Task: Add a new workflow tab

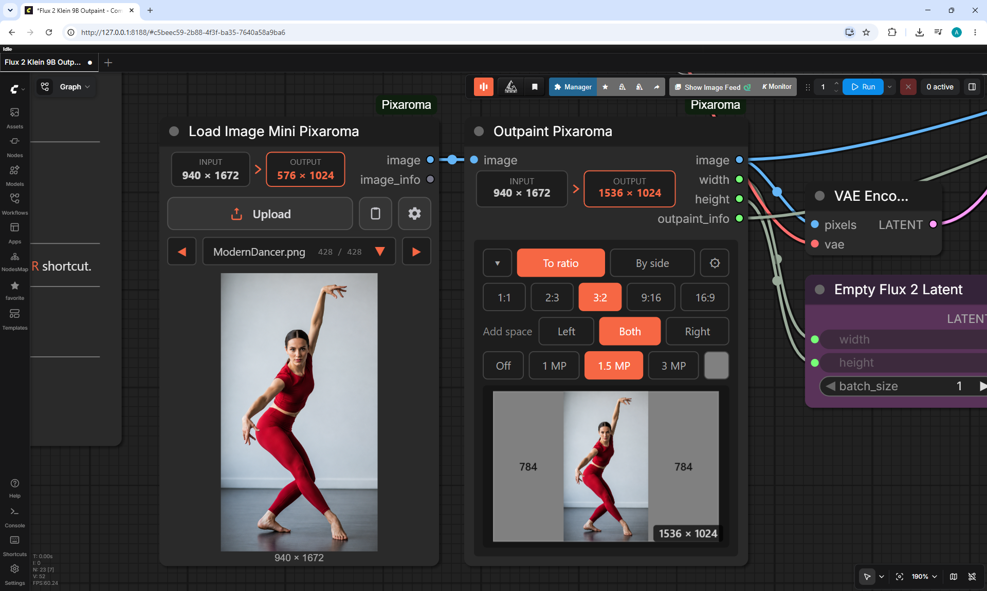Action: coord(108,62)
